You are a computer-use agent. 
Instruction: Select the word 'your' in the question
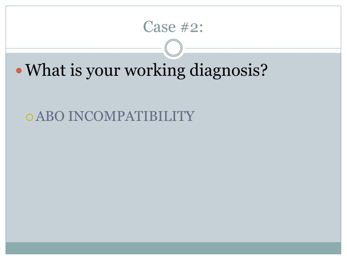tap(103, 72)
